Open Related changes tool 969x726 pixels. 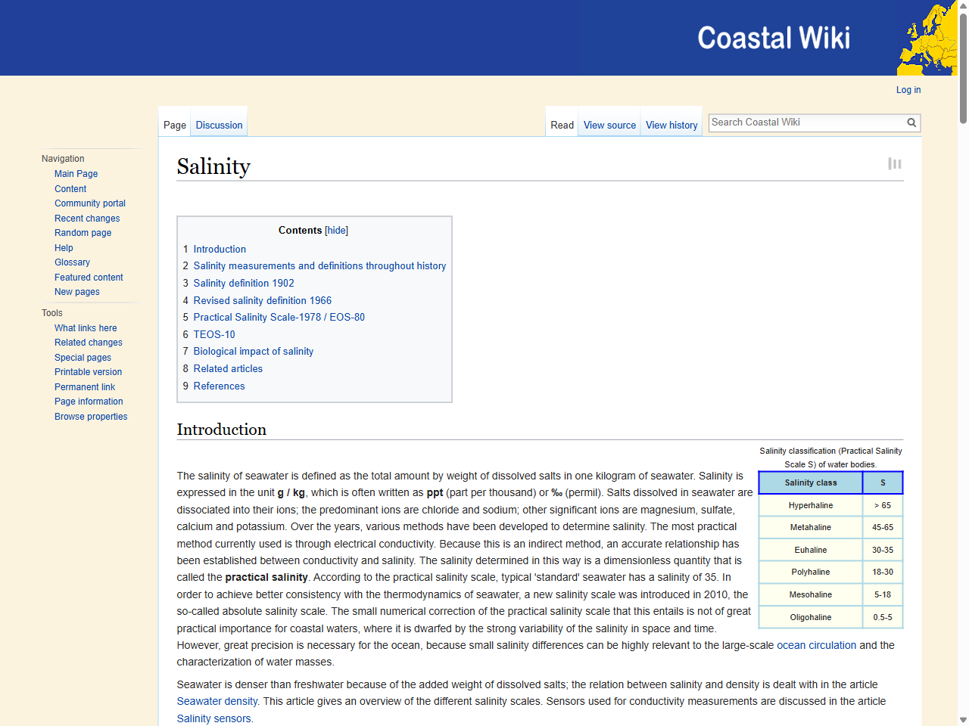pyautogui.click(x=89, y=343)
